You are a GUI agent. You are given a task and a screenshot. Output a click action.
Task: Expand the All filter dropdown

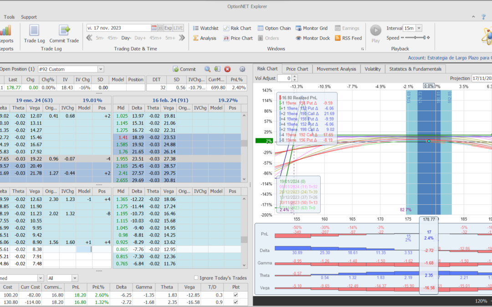point(75,278)
